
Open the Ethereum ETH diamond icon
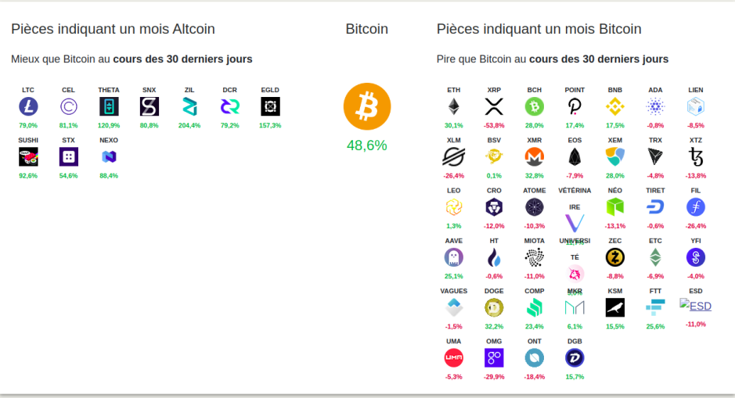454,107
